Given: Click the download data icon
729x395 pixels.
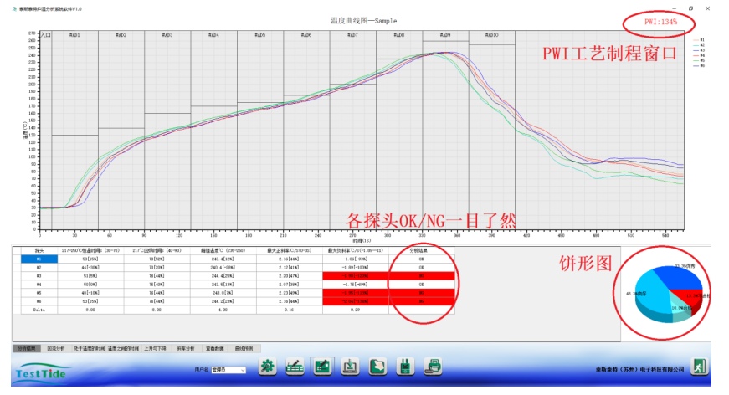Looking at the screenshot, I should [350, 366].
